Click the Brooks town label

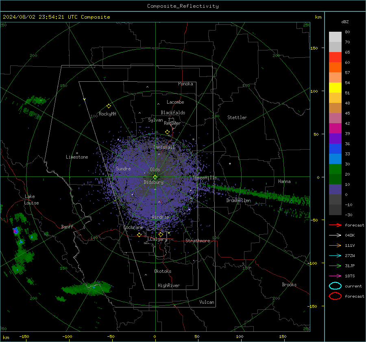289,285
